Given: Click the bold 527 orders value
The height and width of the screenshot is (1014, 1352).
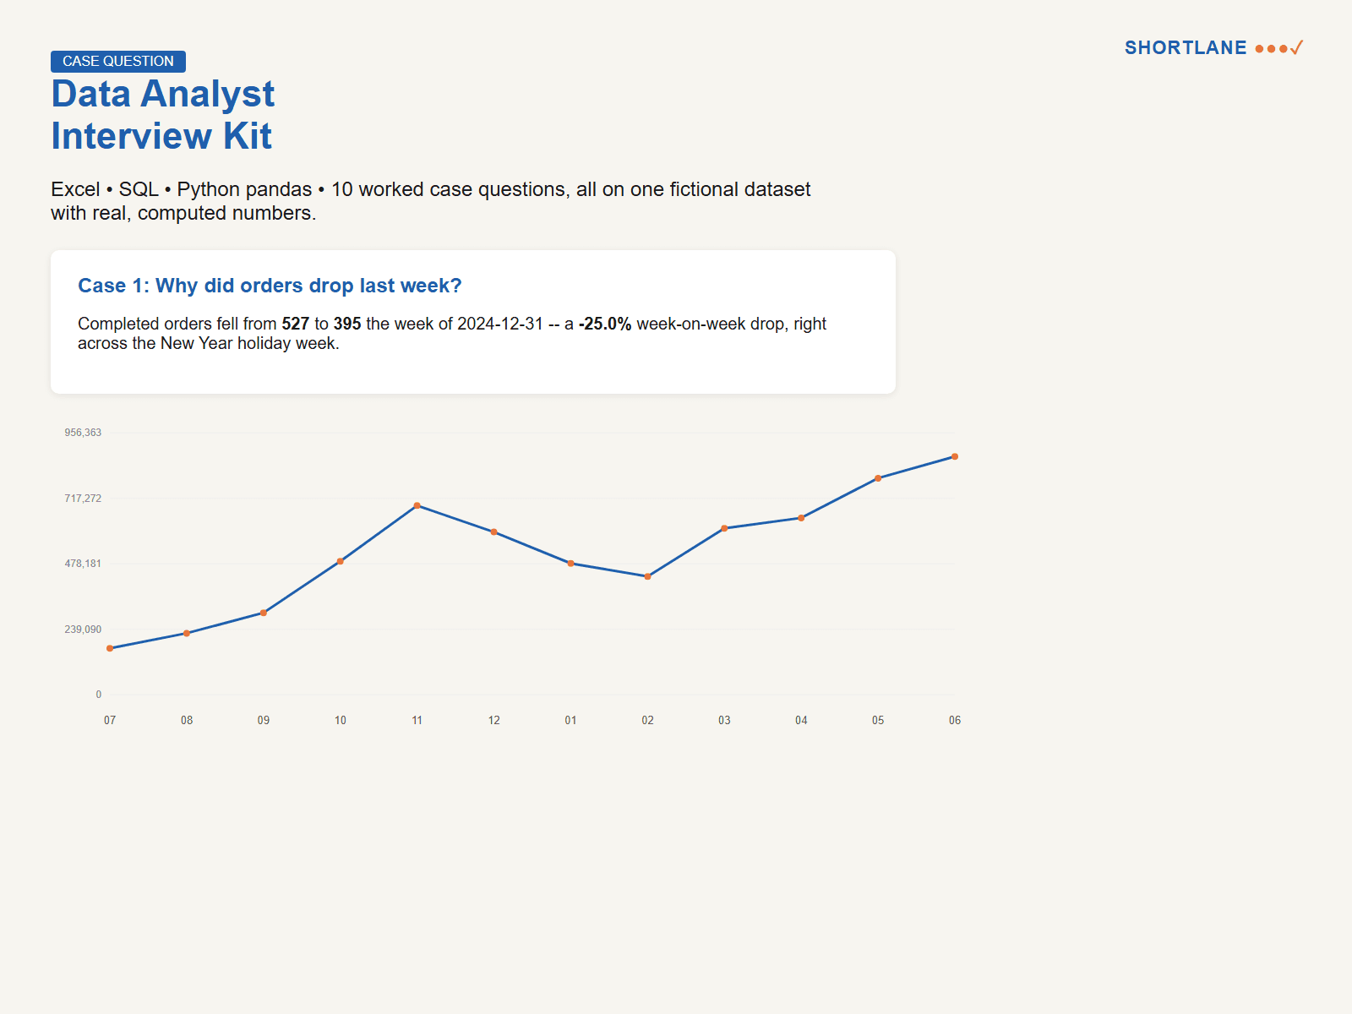Looking at the screenshot, I should pos(296,324).
